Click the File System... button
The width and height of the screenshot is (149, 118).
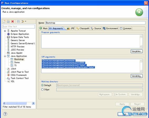[x=120, y=94]
